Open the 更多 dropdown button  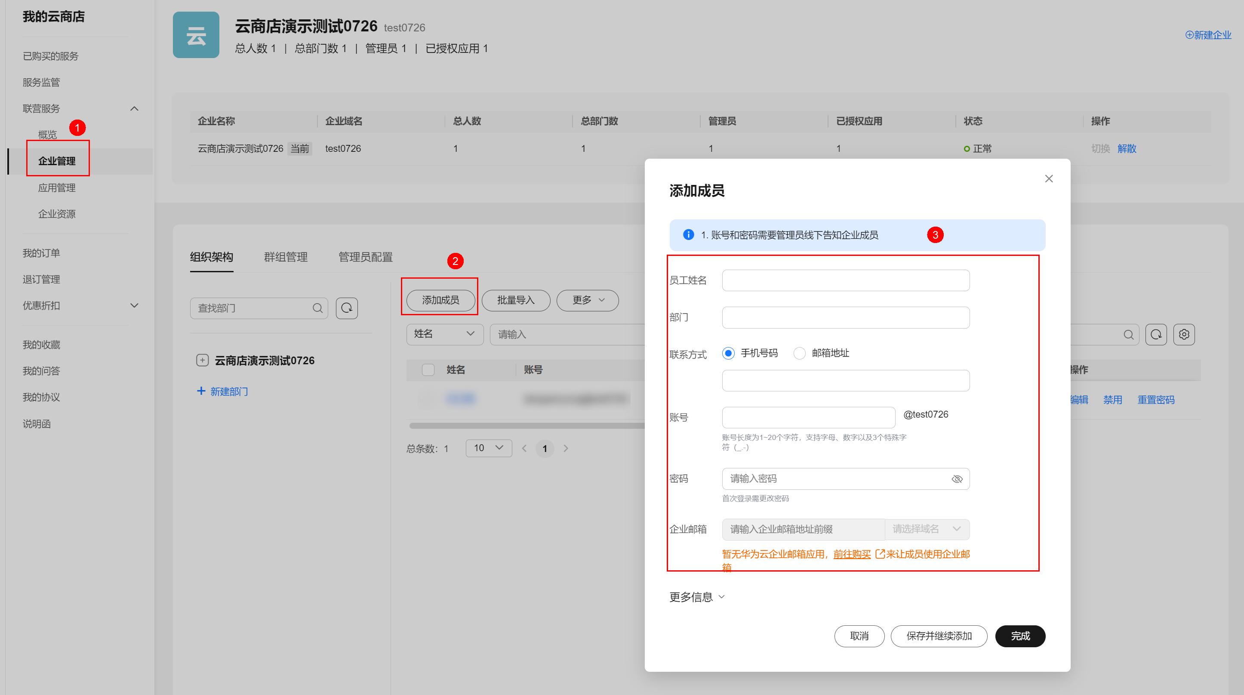point(587,300)
